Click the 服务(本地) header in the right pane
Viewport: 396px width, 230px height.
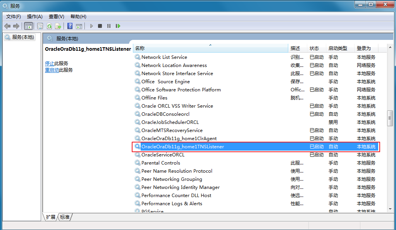[67, 39]
